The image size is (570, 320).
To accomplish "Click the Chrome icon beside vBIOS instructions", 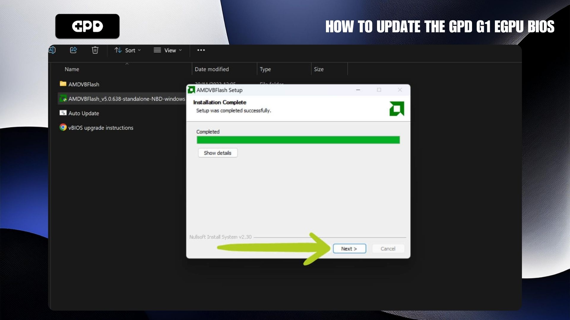I will pyautogui.click(x=63, y=127).
